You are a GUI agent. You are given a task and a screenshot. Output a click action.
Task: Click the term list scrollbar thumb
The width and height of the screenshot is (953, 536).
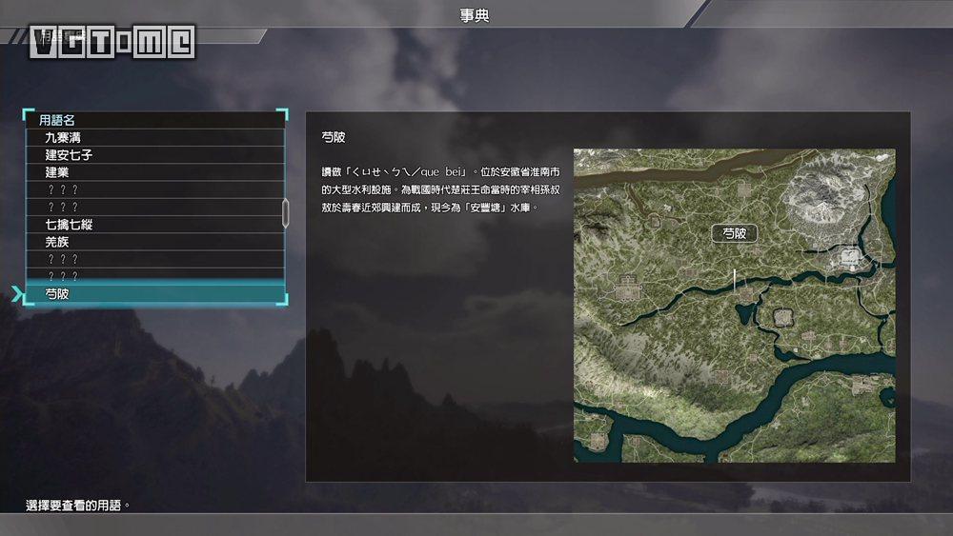click(286, 213)
